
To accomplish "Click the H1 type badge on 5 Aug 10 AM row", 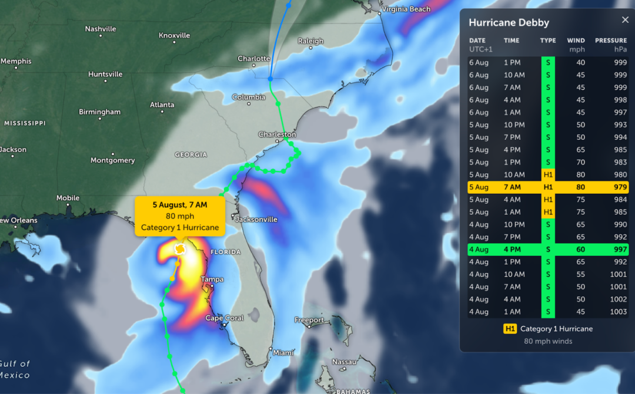I will [x=548, y=174].
